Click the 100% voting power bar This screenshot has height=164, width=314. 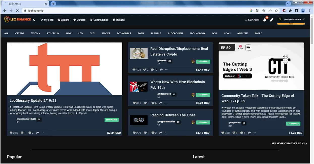tap(291, 24)
